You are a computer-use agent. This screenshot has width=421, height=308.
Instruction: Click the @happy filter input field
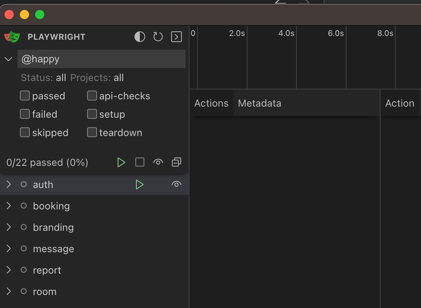(102, 59)
